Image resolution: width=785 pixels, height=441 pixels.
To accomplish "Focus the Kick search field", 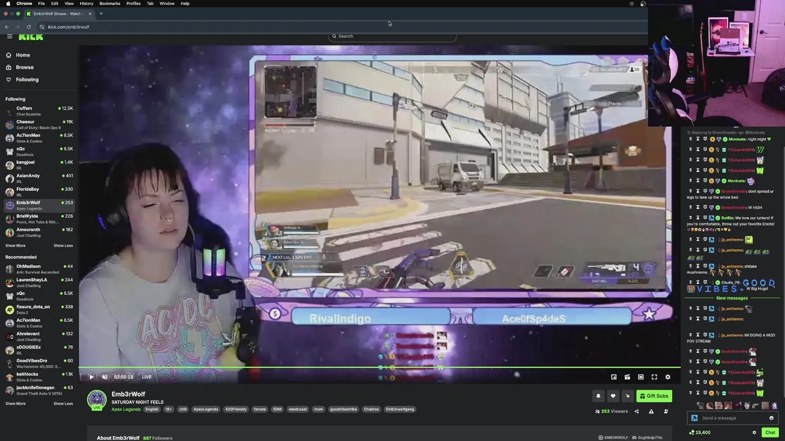I will pyautogui.click(x=392, y=36).
